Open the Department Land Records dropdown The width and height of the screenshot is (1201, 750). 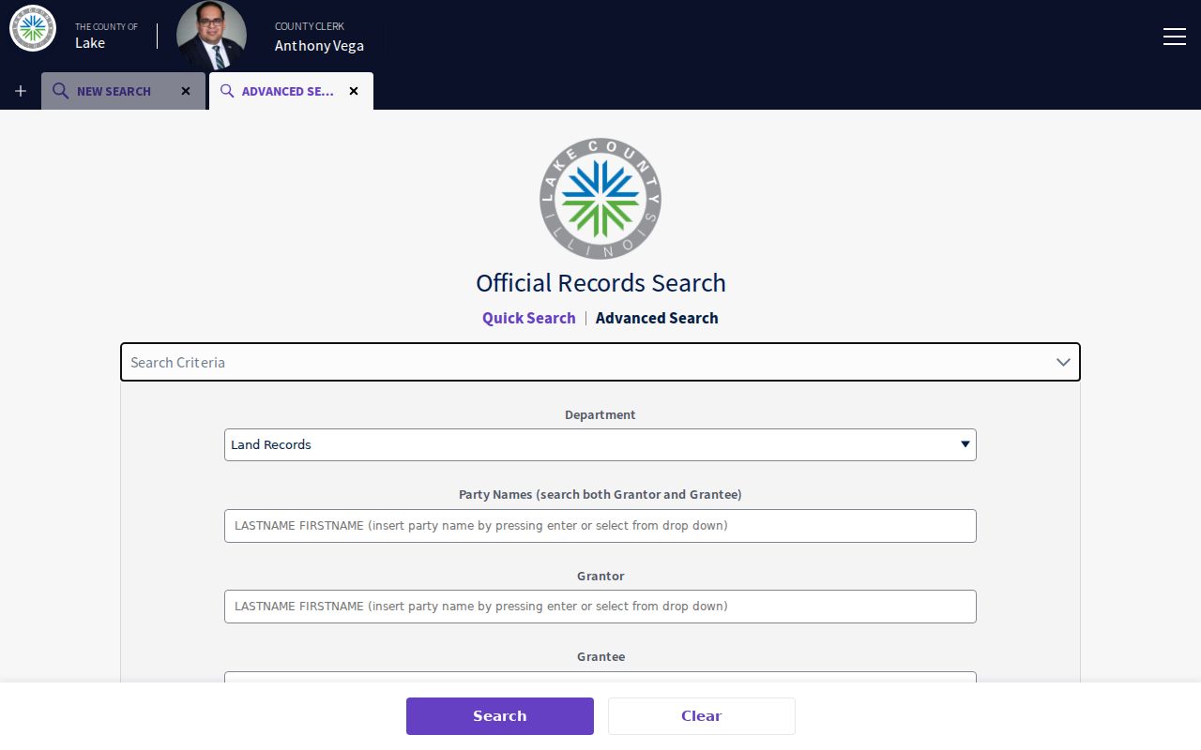coord(600,444)
